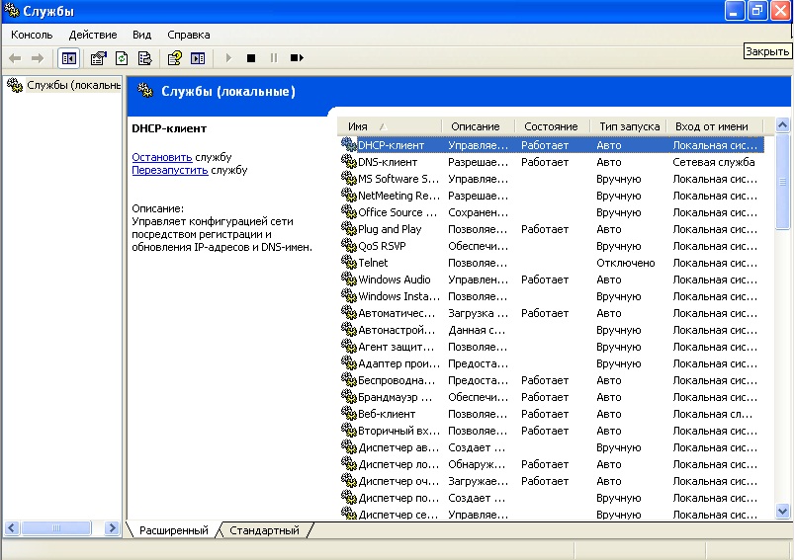Click the Stop service square icon
The width and height of the screenshot is (795, 560).
pyautogui.click(x=251, y=58)
